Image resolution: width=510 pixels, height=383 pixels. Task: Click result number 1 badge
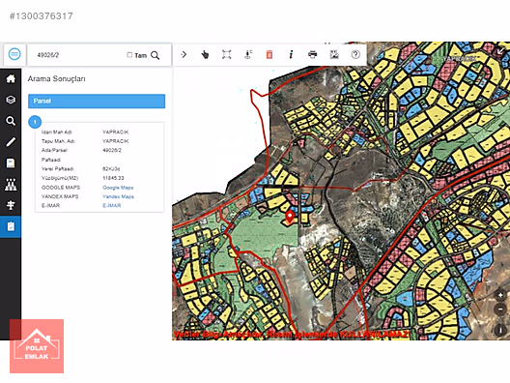pos(35,122)
